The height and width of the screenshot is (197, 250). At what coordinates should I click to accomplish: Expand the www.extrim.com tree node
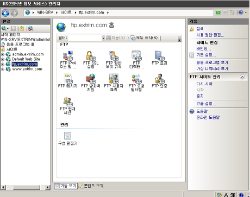[x=3, y=69]
